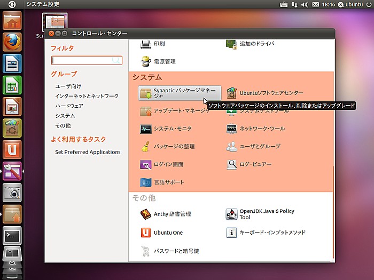Open the power session menu icon
Image resolution: width=374 pixels, height=280 pixels.
(369, 4)
